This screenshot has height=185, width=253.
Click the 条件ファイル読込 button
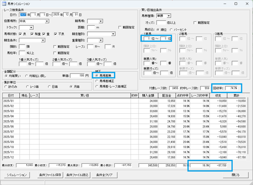(x=77, y=175)
